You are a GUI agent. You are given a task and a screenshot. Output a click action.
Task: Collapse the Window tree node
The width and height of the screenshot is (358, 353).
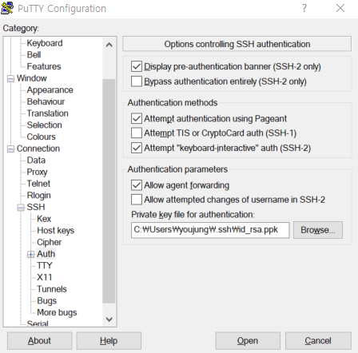pos(10,78)
